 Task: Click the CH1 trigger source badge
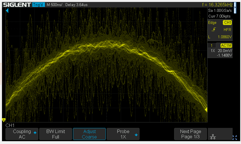tap(227, 22)
